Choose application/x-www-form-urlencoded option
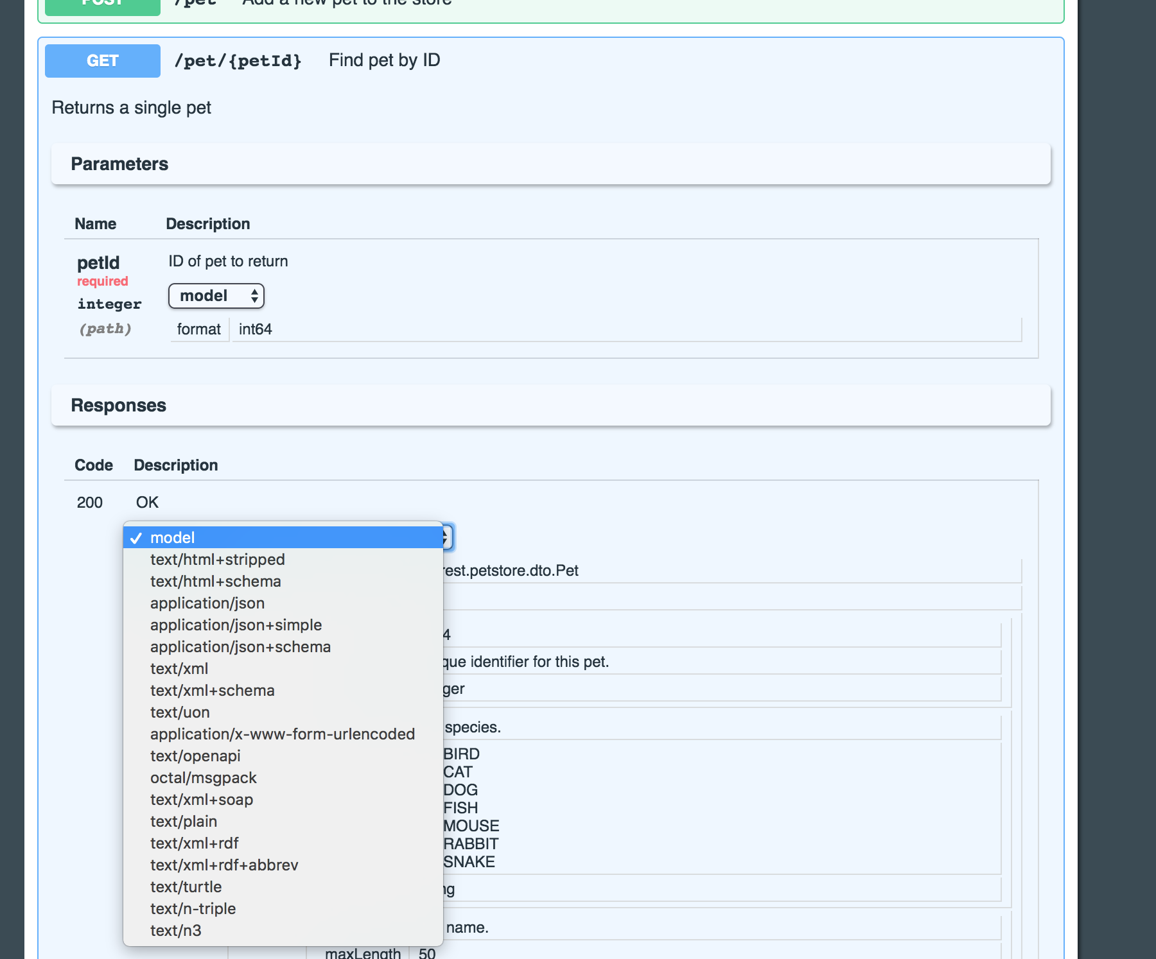The width and height of the screenshot is (1156, 959). (282, 734)
